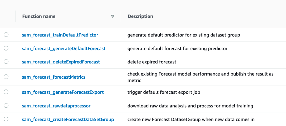286x126 pixels.
Task: Select radio button for sam_forecast_createForecastDataSetGroup
Action: coord(6,119)
